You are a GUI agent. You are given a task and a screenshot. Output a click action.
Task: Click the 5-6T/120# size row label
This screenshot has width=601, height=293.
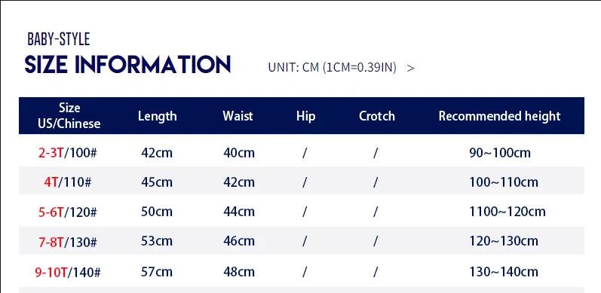point(67,212)
